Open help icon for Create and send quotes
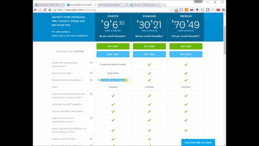 click(91, 62)
